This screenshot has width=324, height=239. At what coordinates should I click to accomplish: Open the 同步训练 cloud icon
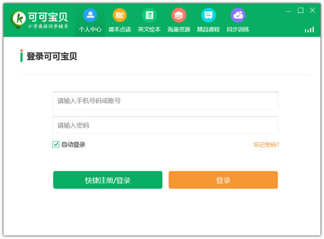[x=238, y=15]
